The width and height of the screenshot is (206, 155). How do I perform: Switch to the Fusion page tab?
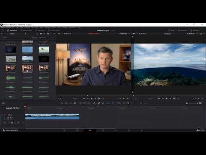[103, 130]
